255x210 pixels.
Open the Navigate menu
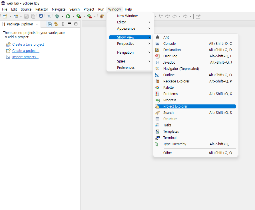click(59, 9)
